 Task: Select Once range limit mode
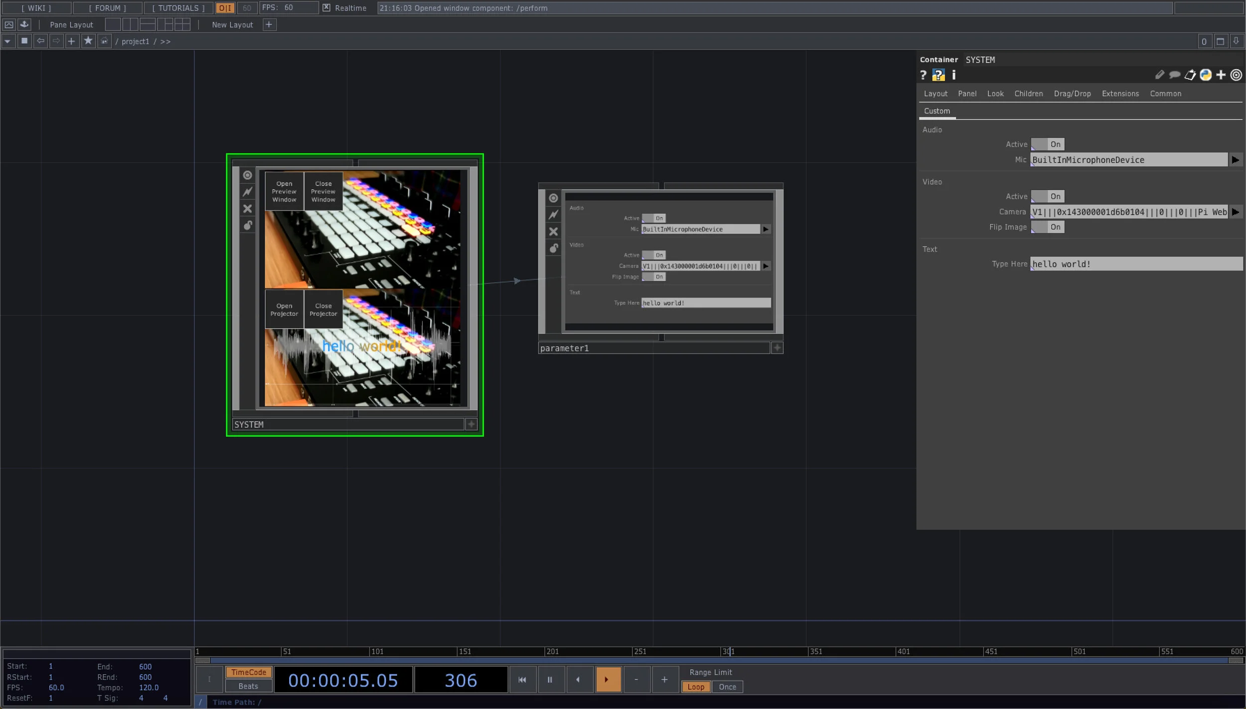pyautogui.click(x=727, y=687)
